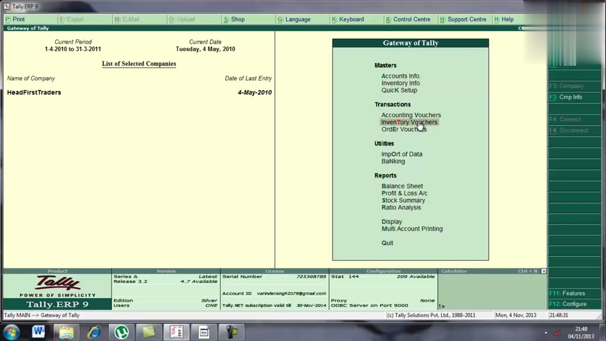This screenshot has height=341, width=606.
Task: Click the ODBC Server on Port 9000 text
Action: (x=369, y=305)
